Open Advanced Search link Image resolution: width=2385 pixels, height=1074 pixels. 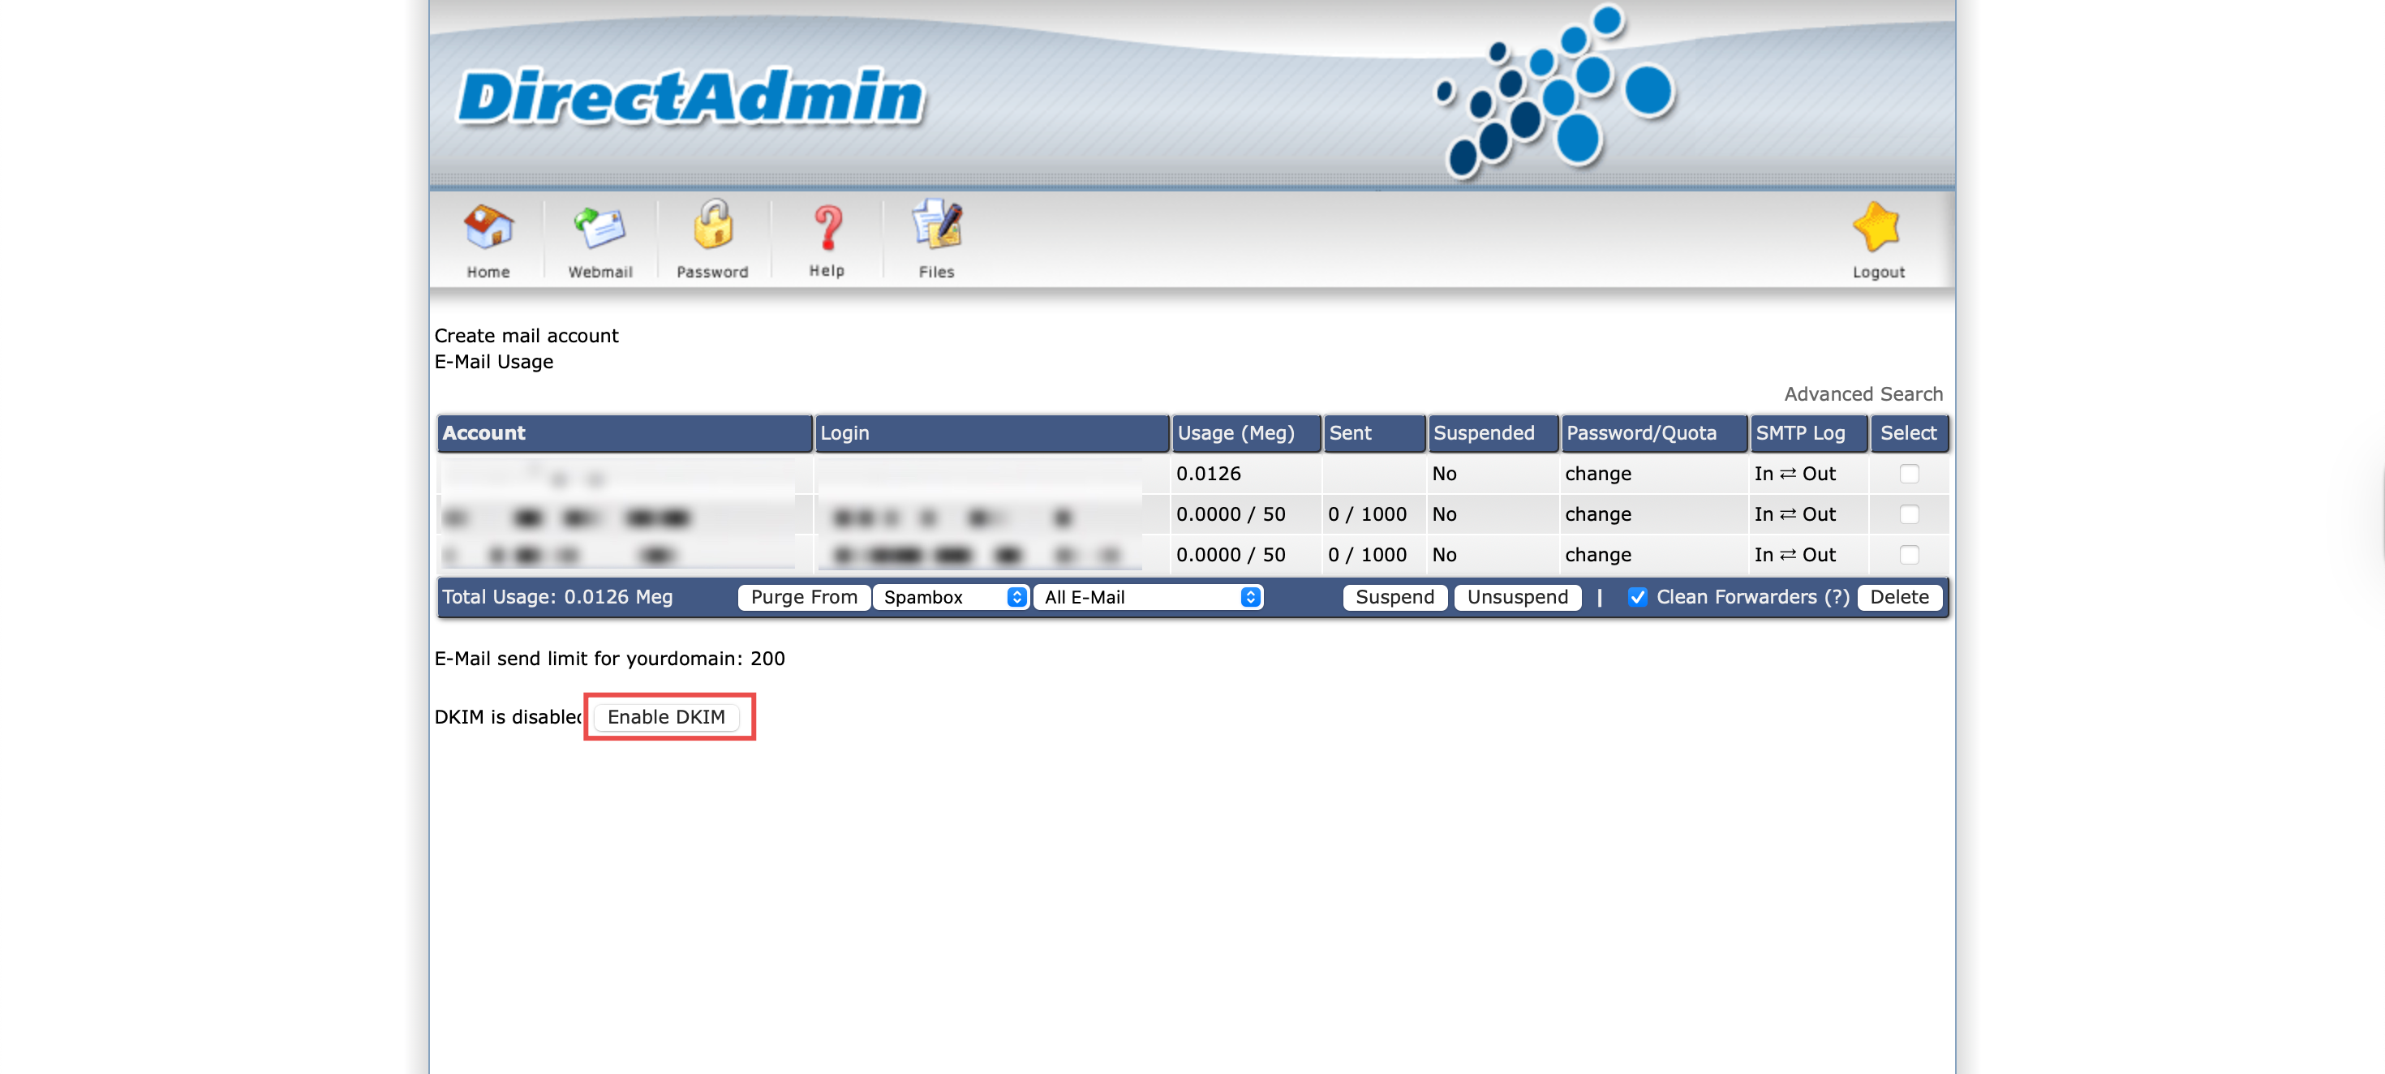(x=1863, y=393)
